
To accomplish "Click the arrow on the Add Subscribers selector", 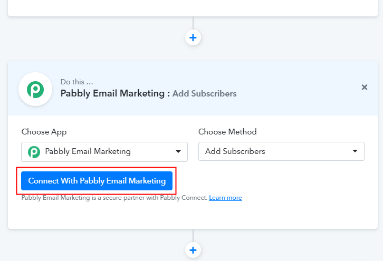I will (355, 151).
